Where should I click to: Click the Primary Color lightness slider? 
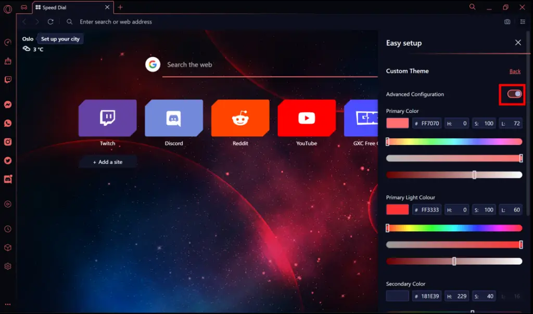(x=454, y=175)
